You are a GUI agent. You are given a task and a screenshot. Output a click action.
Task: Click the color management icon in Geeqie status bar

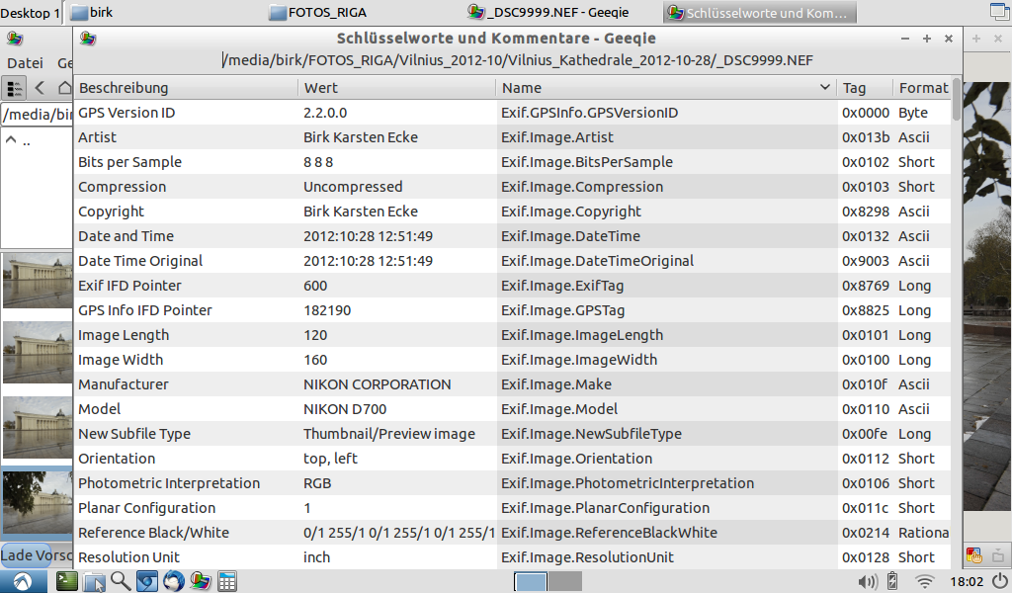[973, 554]
